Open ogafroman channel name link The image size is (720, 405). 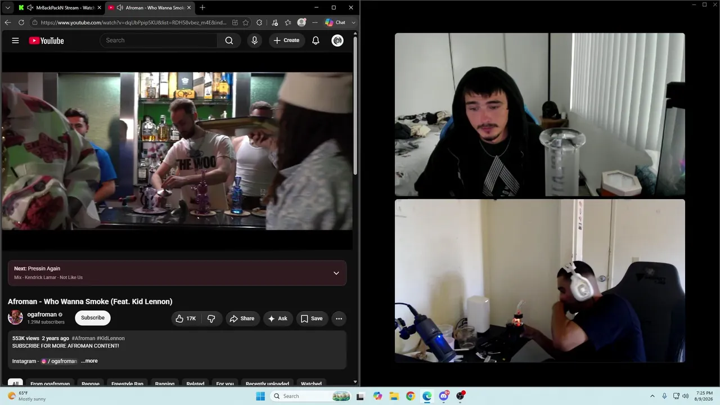point(42,314)
